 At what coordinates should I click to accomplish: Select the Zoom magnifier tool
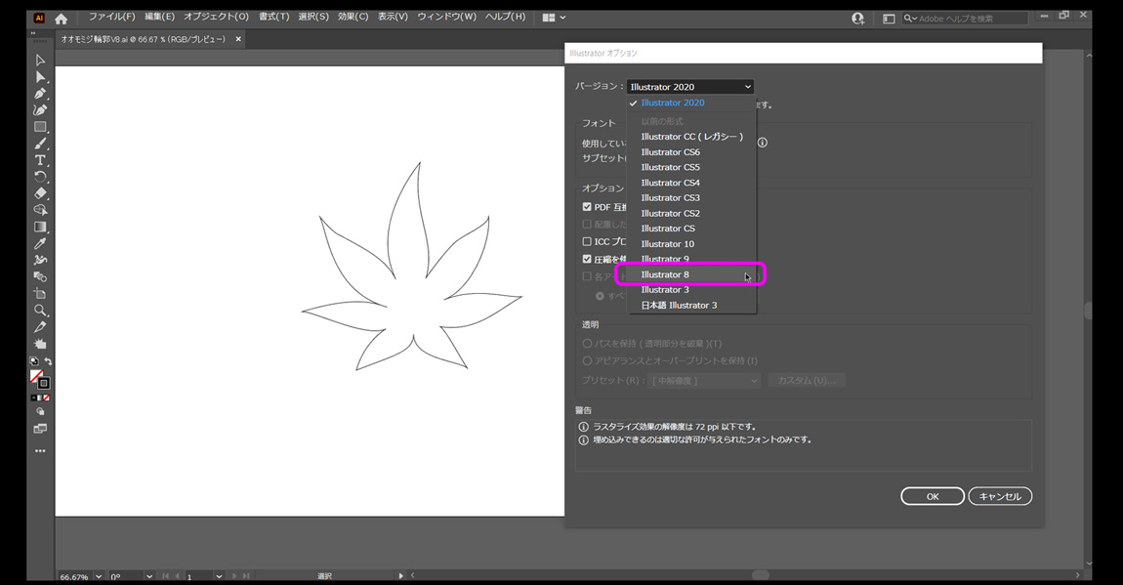tap(40, 311)
